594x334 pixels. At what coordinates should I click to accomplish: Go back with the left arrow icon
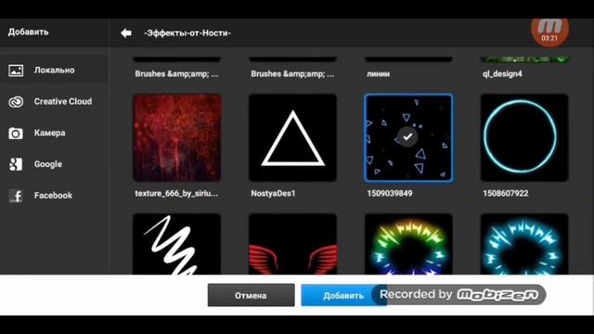tap(126, 33)
